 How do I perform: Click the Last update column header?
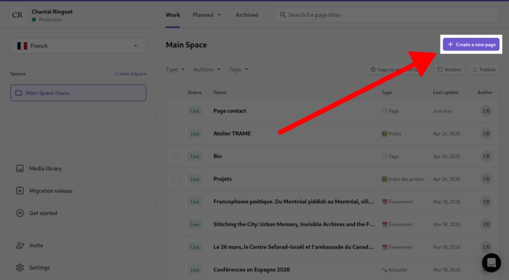click(446, 92)
